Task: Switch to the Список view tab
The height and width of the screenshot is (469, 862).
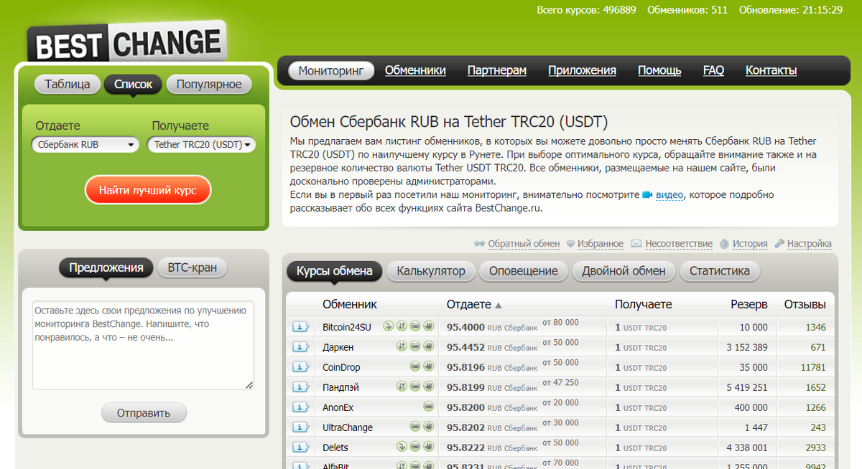Action: coord(133,85)
